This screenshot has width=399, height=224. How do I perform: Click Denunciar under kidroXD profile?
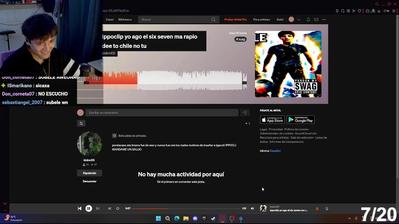pos(89,181)
